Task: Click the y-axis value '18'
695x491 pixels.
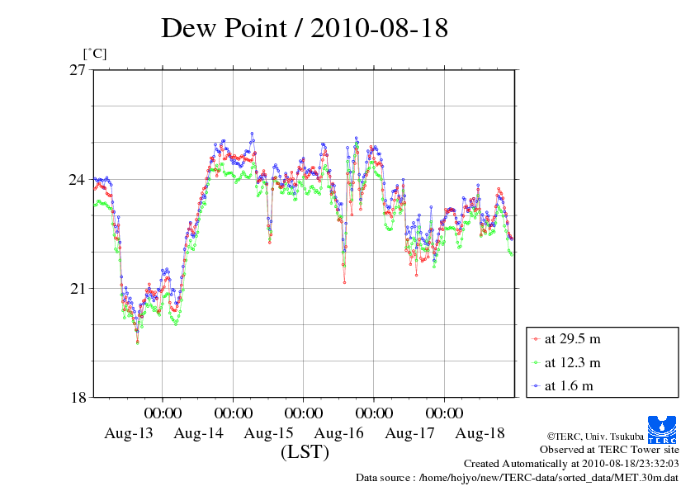Action: [77, 398]
